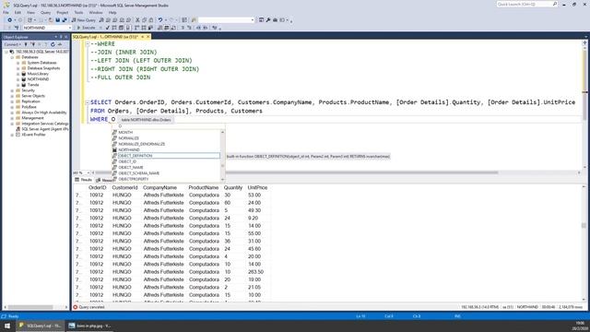Image resolution: width=590 pixels, height=332 pixels.
Task: Expand the NORTHWIND database node
Action: click(18, 79)
